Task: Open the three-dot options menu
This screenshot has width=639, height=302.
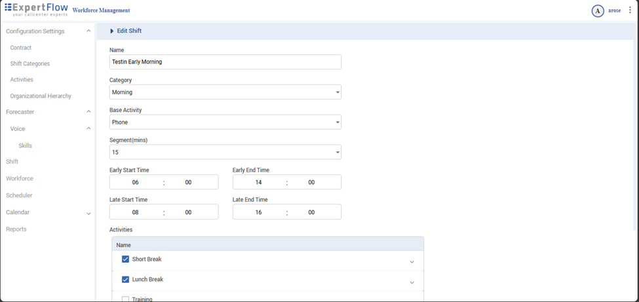Action: (x=630, y=10)
